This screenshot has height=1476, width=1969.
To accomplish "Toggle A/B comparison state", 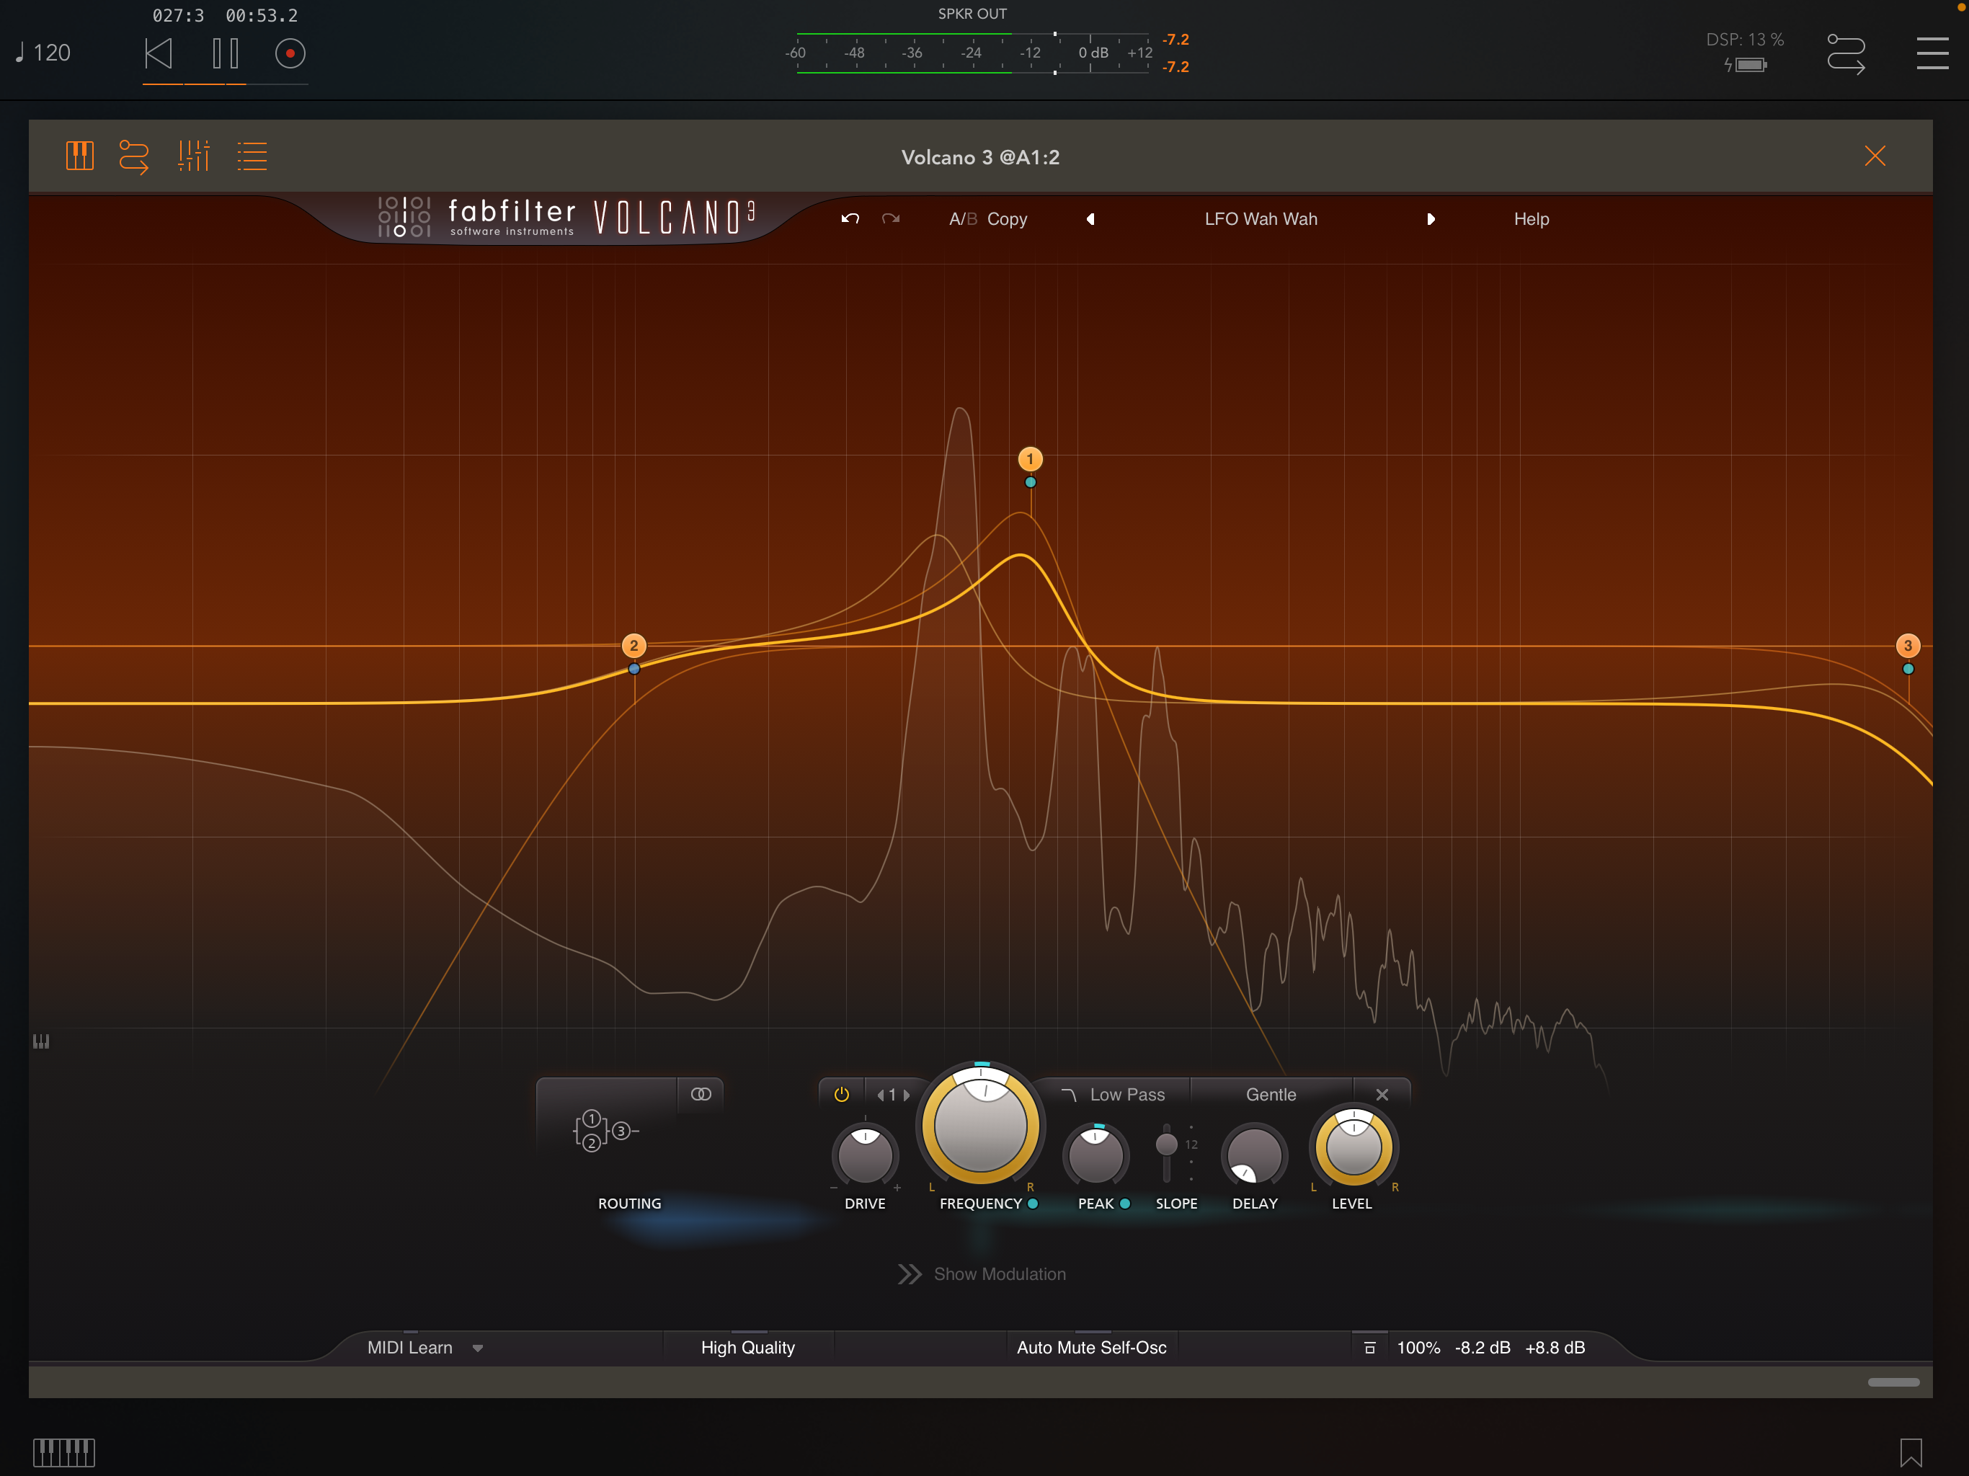I will tap(962, 219).
